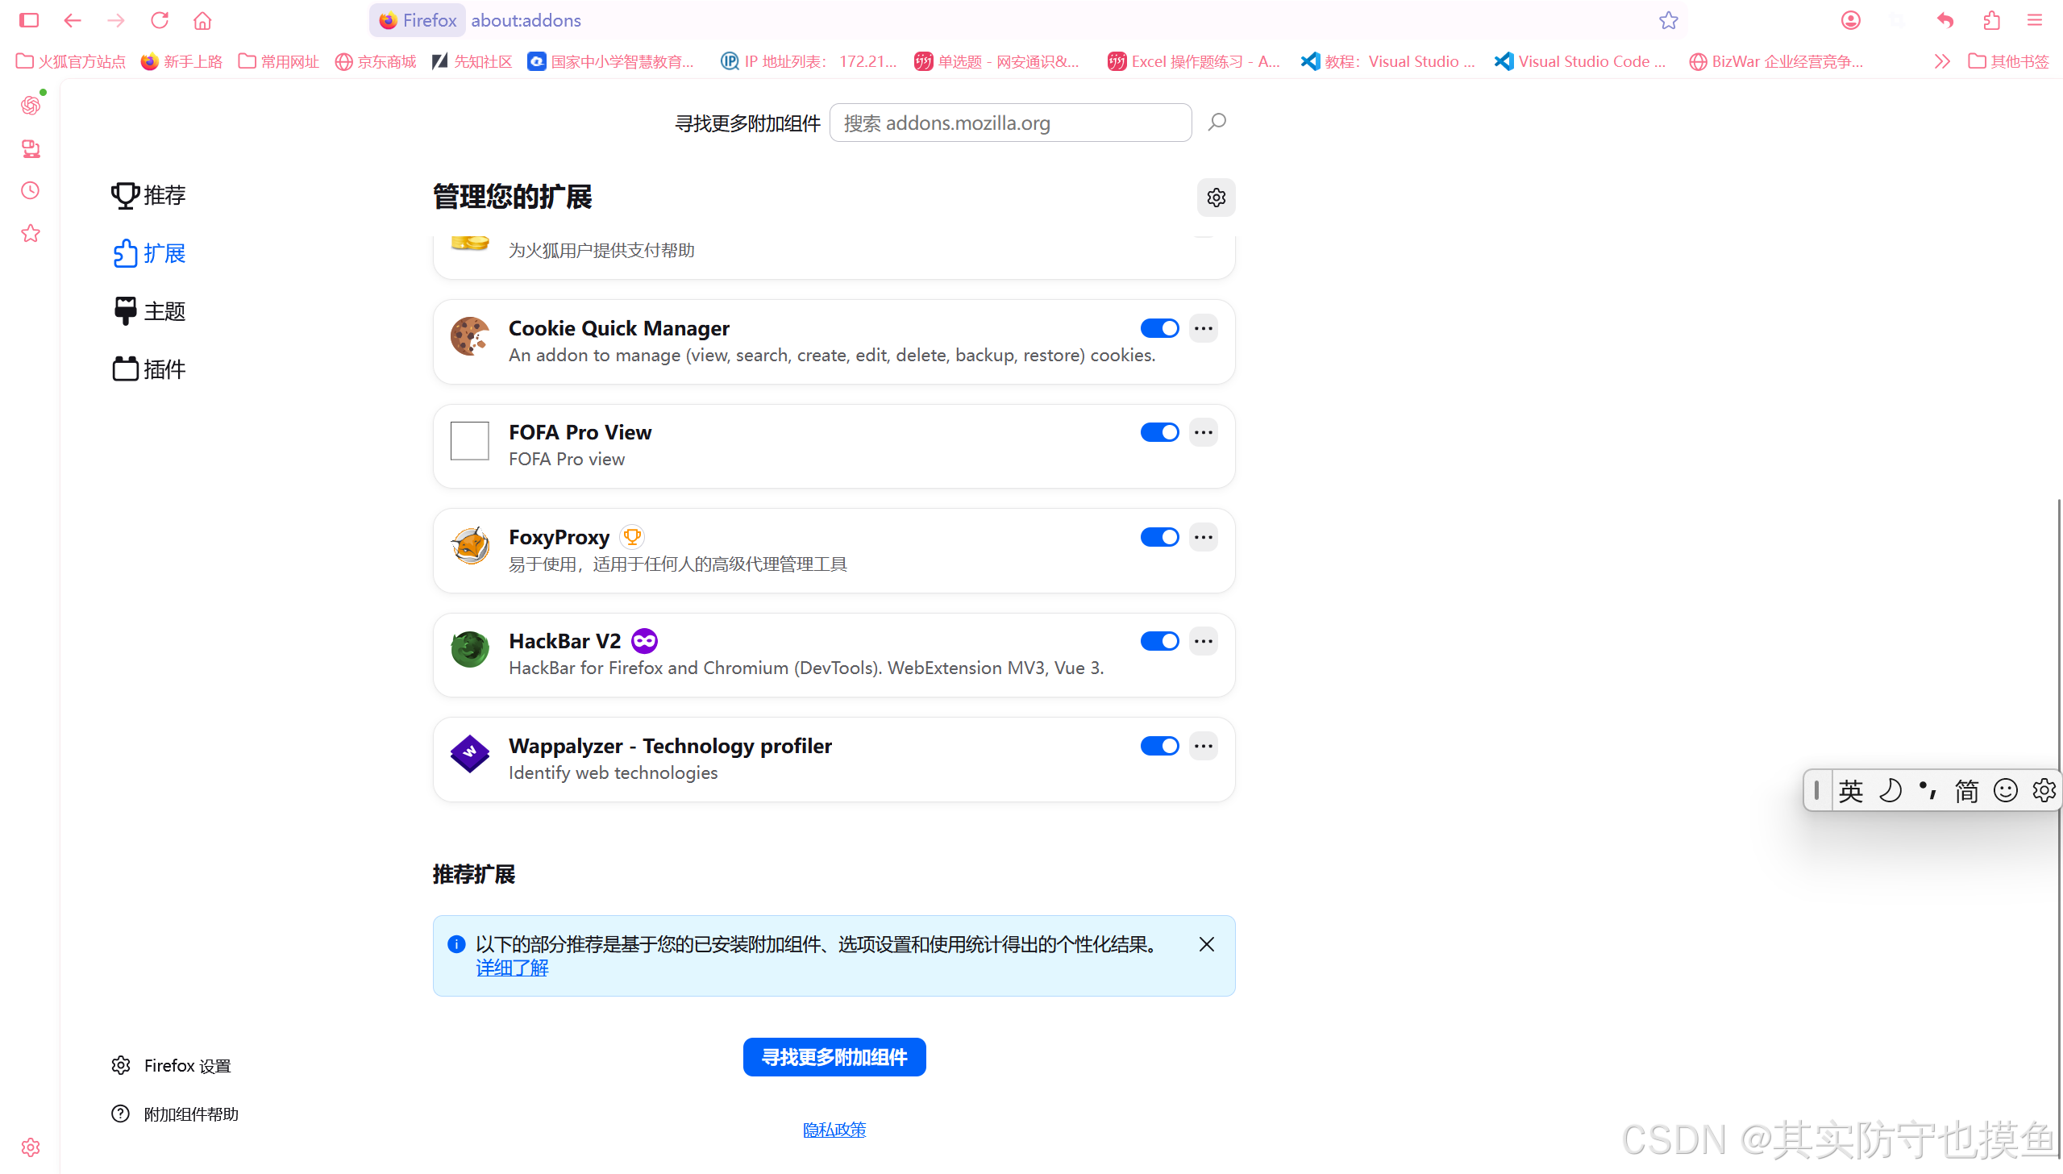Screen dimensions: 2063x1174
Task: Turn off the FoxyProxy extension
Action: tap(1159, 537)
